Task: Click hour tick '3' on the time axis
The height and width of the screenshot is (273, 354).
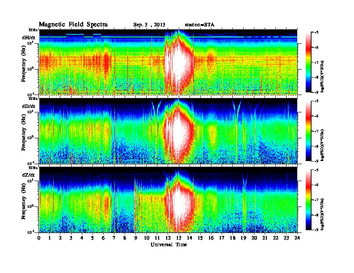Action: 71,238
